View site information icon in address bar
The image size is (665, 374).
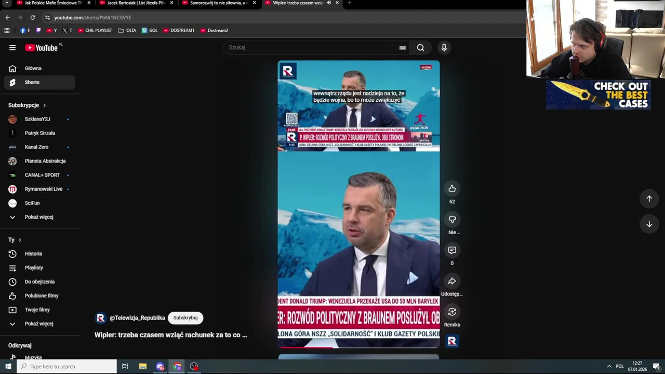click(x=47, y=17)
